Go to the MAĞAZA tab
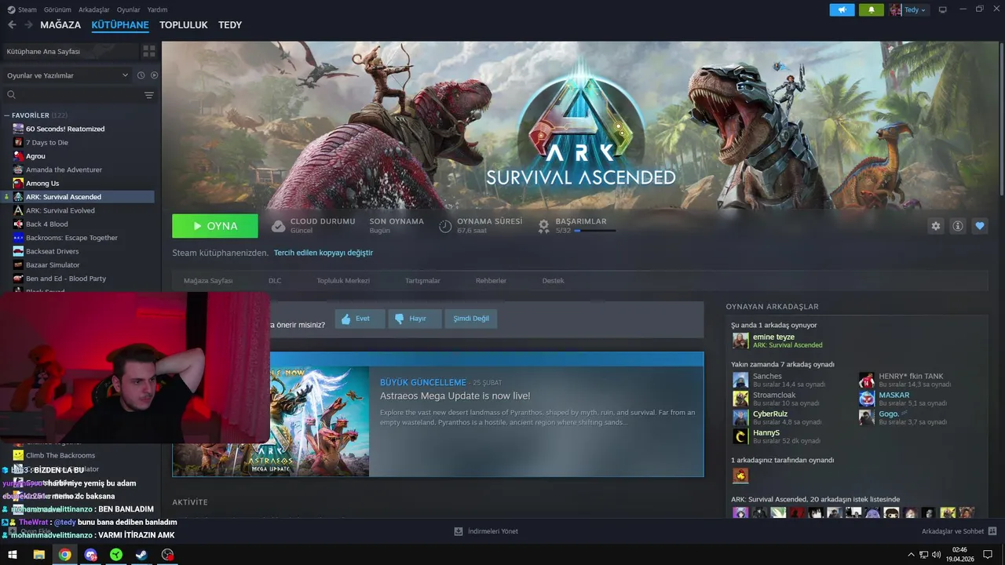This screenshot has height=565, width=1005. 60,25
